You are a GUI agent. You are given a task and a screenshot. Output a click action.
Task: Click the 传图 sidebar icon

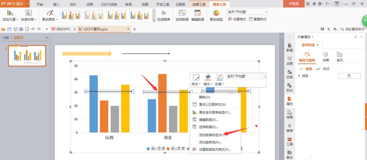pos(290,115)
